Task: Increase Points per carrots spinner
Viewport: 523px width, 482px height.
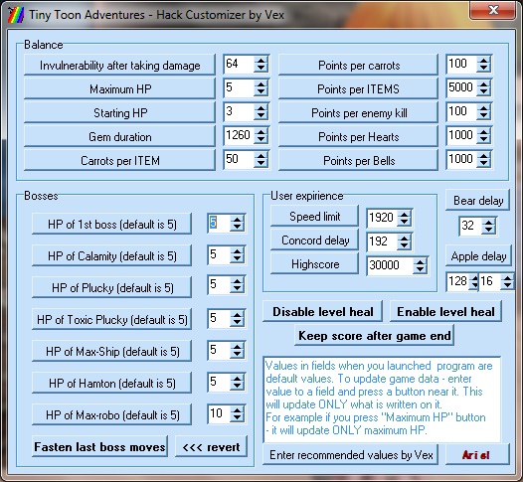Action: (483, 61)
